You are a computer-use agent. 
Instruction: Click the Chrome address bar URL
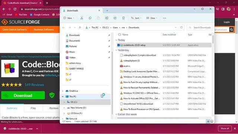tap(42, 9)
